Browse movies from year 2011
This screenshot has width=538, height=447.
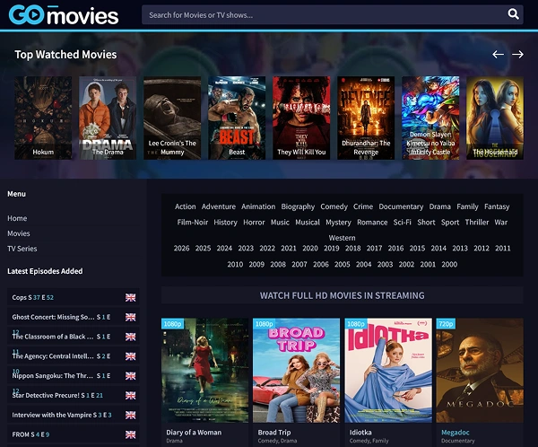pyautogui.click(x=503, y=248)
